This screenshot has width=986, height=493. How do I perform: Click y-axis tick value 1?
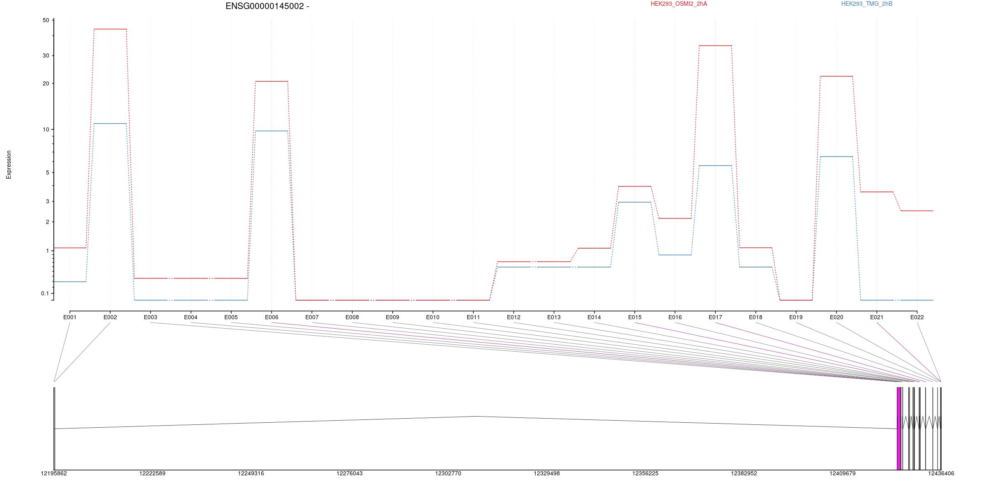[x=47, y=251]
